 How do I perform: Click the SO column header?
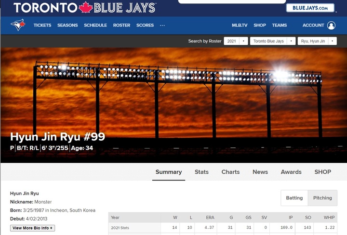[308, 218]
